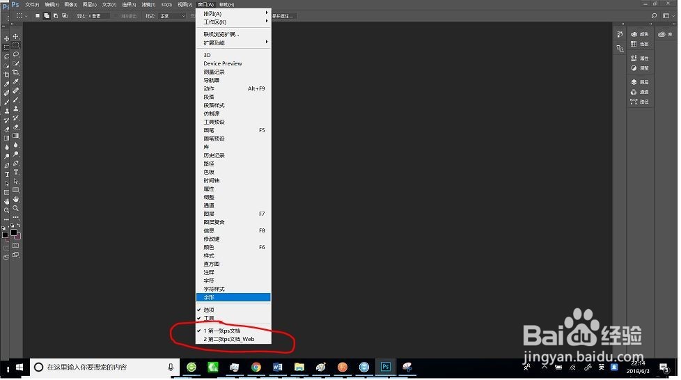Choose 信息 F8 menu entry

(233, 230)
